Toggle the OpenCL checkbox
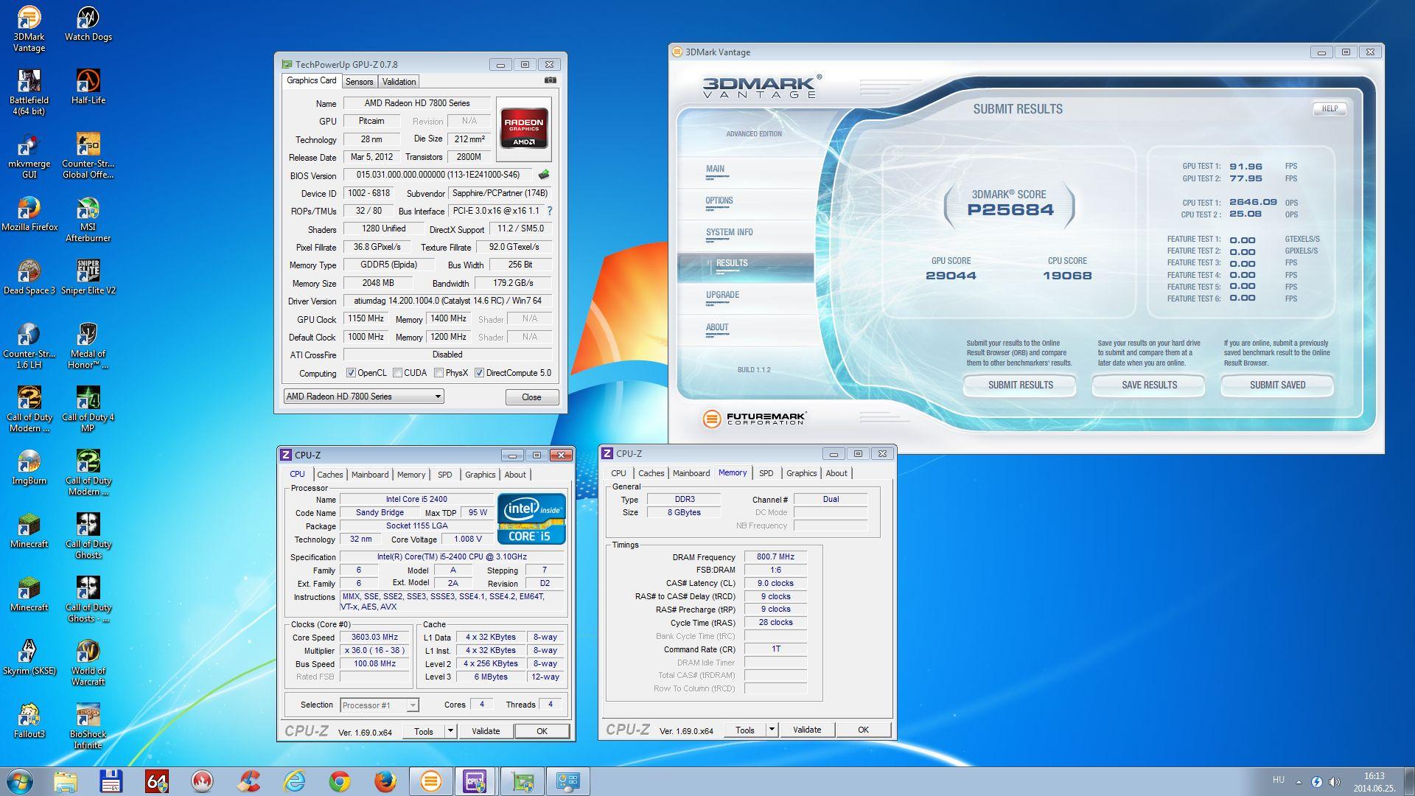Screen dimensions: 1415x796 [351, 373]
